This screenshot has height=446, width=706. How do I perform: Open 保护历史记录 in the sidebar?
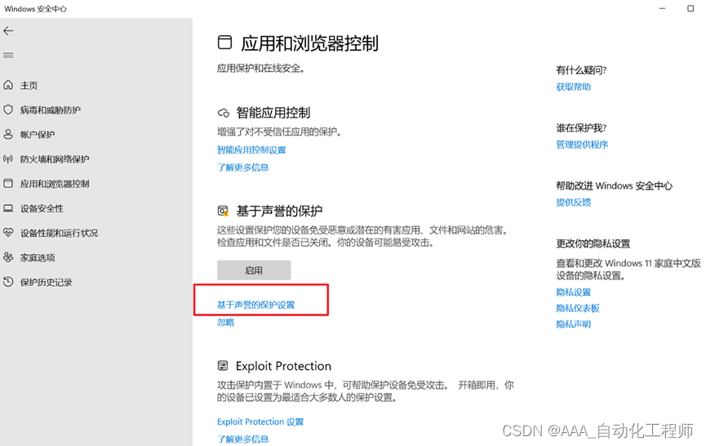coord(46,283)
